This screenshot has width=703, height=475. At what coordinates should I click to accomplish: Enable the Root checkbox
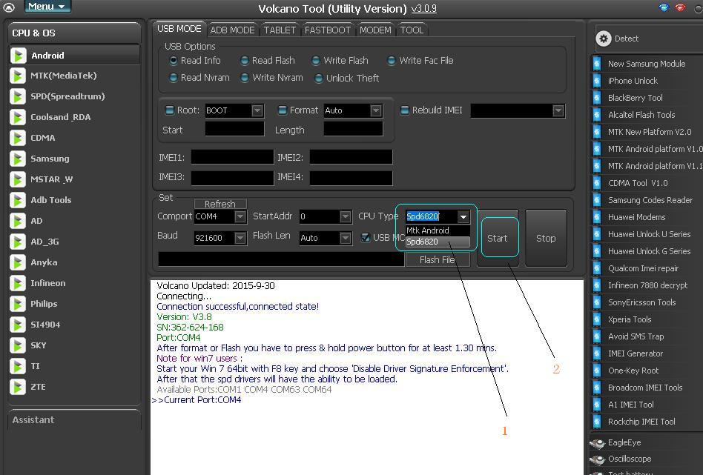[x=170, y=110]
